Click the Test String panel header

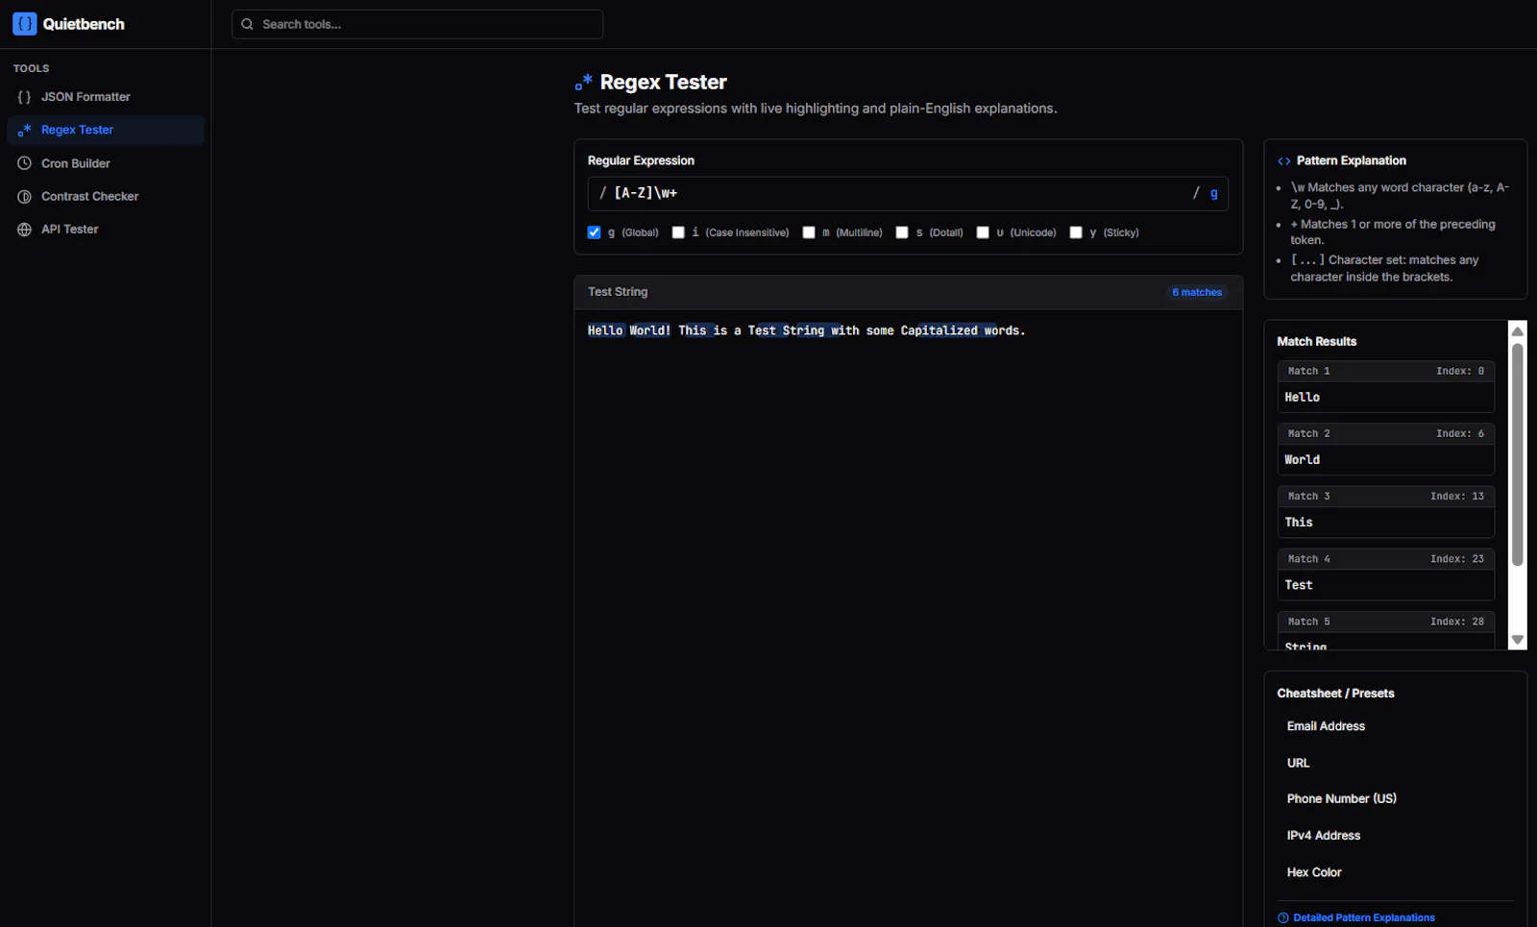click(908, 292)
